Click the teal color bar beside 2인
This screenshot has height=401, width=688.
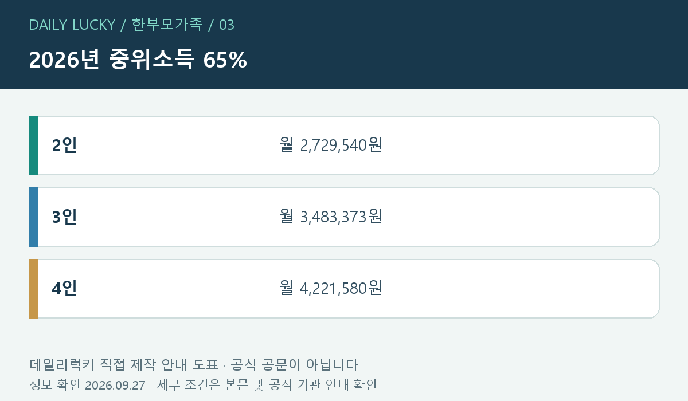pos(33,146)
